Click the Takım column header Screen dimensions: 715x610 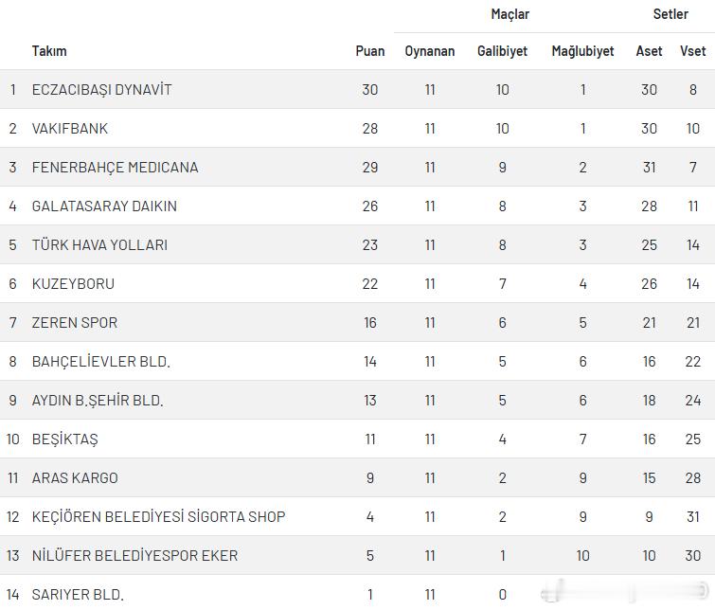coord(49,51)
